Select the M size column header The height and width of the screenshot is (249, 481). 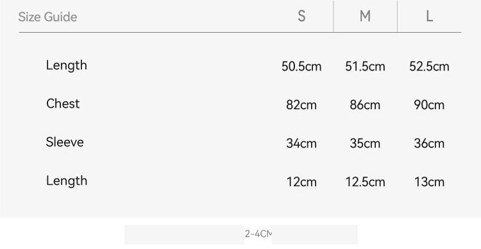pyautogui.click(x=365, y=16)
